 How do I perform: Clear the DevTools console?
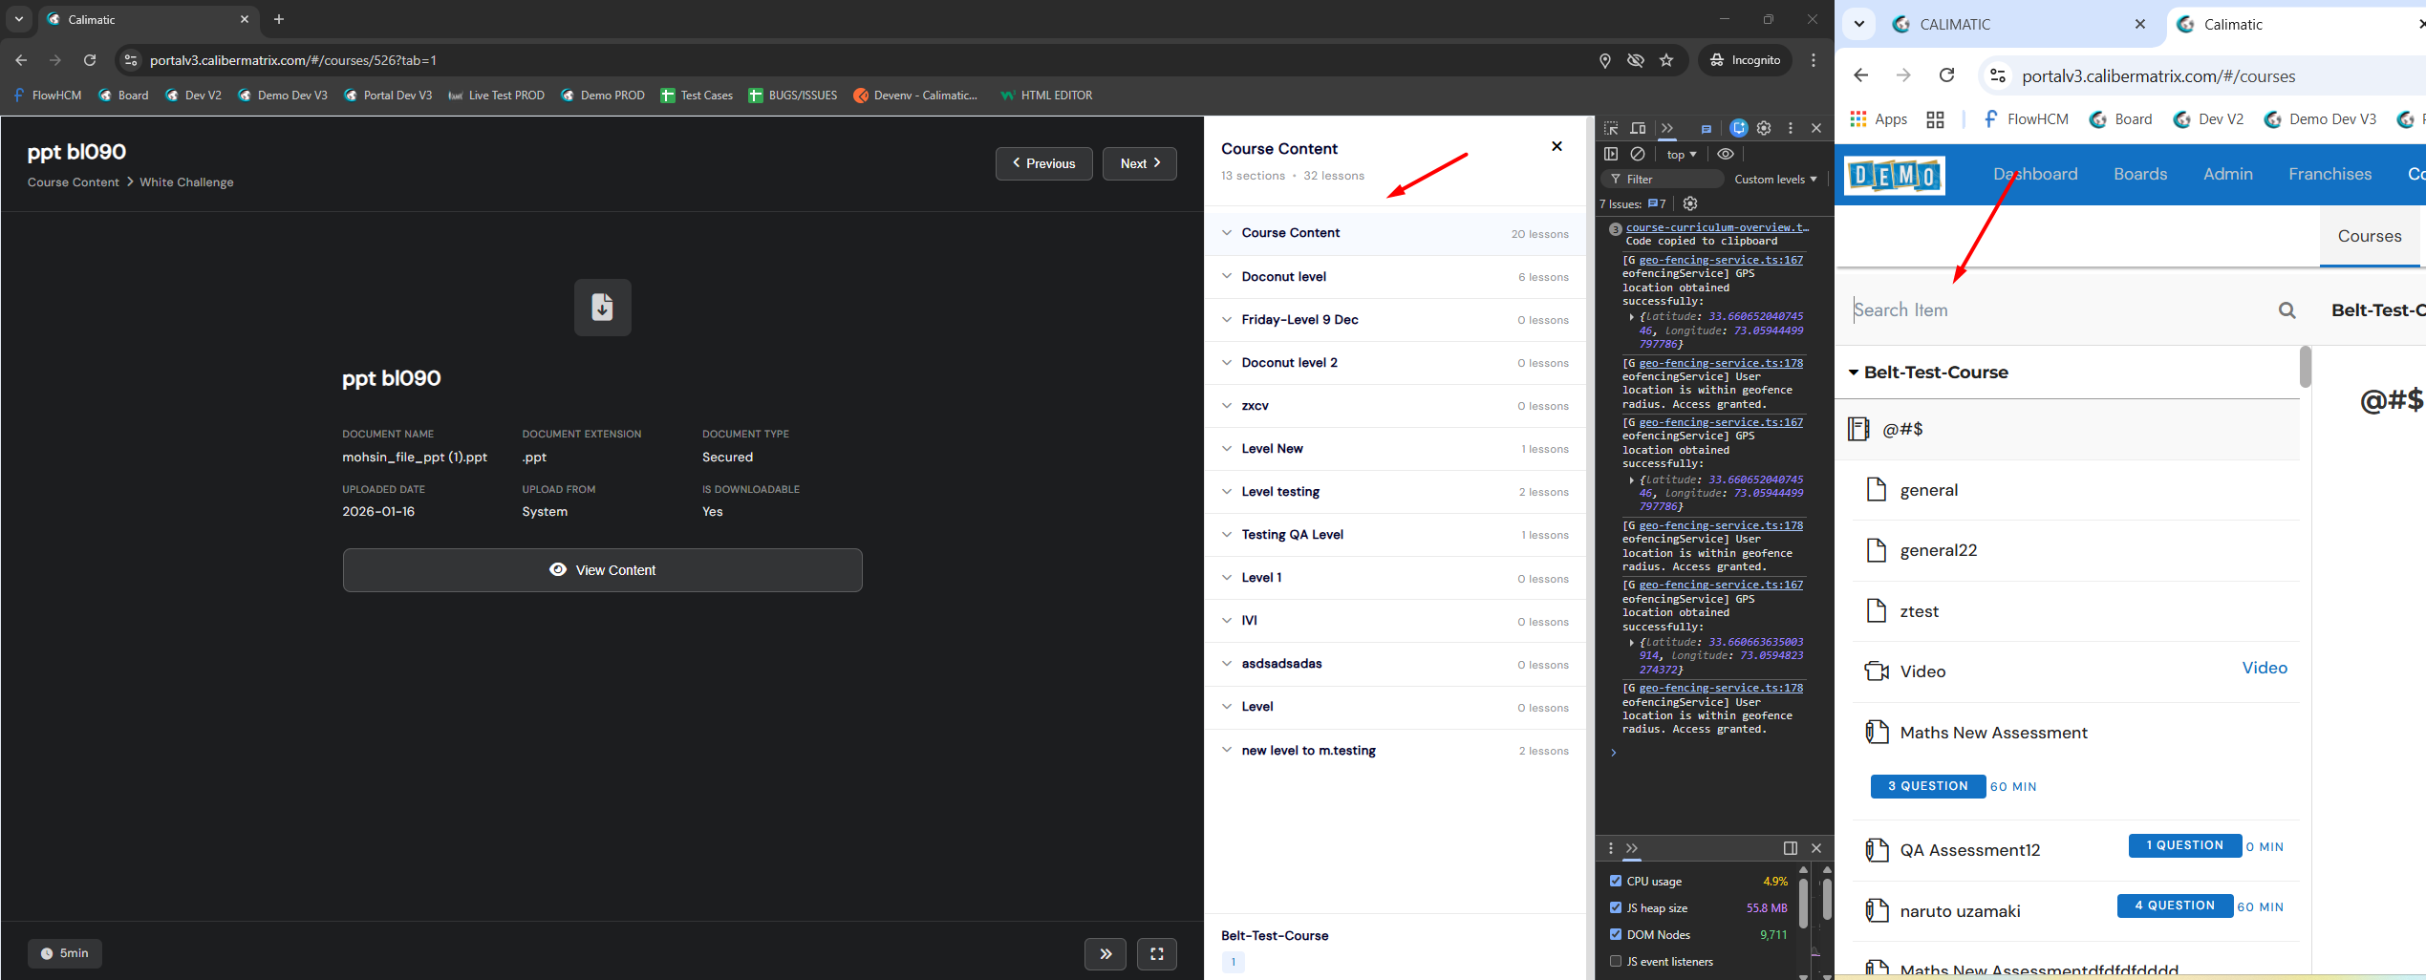1638,154
